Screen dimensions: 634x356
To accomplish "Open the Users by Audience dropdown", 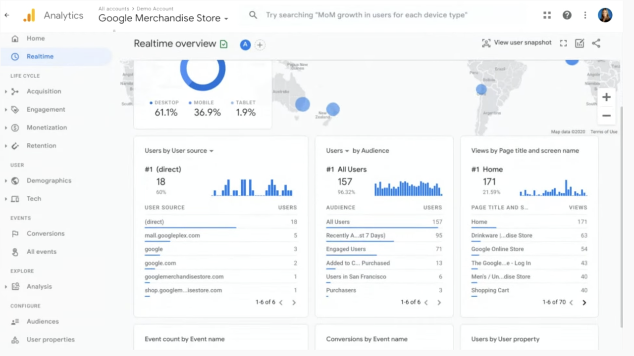I will (x=347, y=151).
